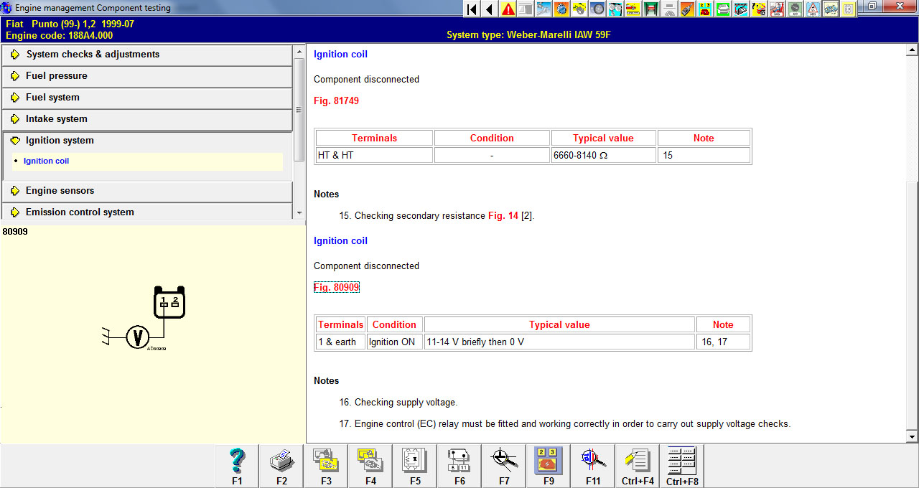Click the red warning triangle toolbar icon

508,9
